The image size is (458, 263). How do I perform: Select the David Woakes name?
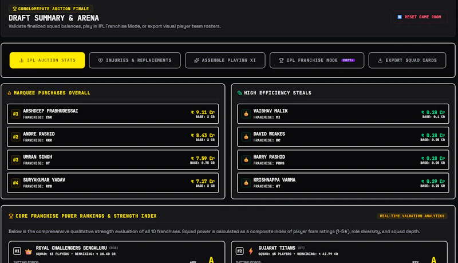269,134
